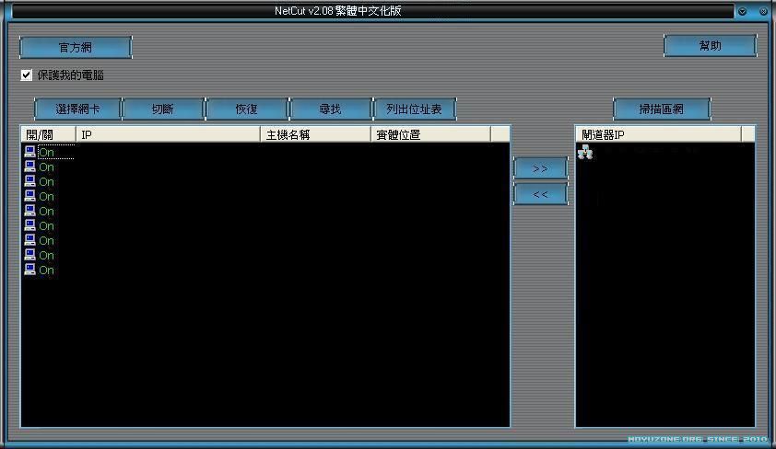776x449 pixels.
Task: Click the 恢復 resume button
Action: click(x=246, y=109)
